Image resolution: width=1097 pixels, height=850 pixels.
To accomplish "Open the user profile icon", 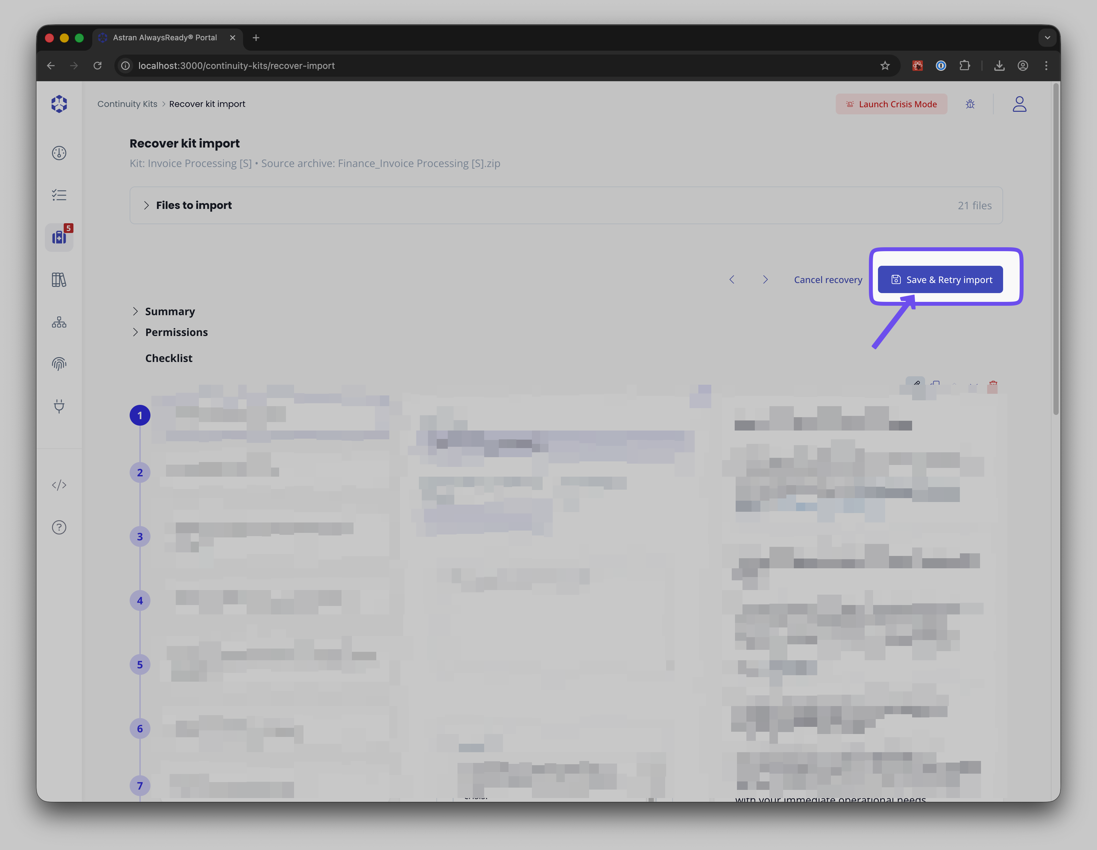I will [x=1019, y=104].
